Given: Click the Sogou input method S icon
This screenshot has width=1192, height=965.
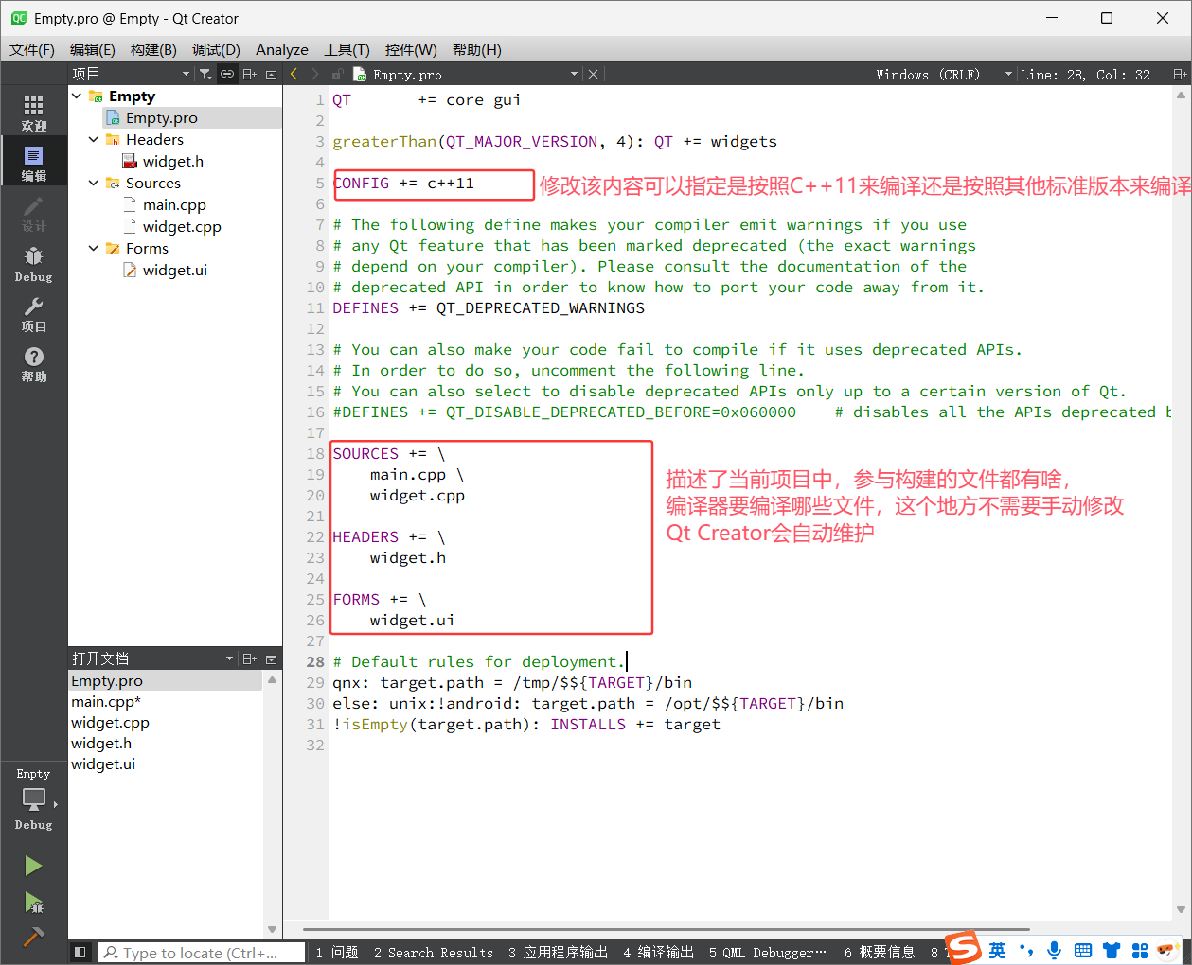Looking at the screenshot, I should (964, 948).
